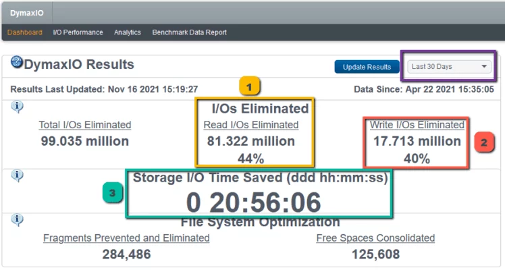Click the red number 2 callout badge
Screen dimensions: 505x270
(x=484, y=142)
